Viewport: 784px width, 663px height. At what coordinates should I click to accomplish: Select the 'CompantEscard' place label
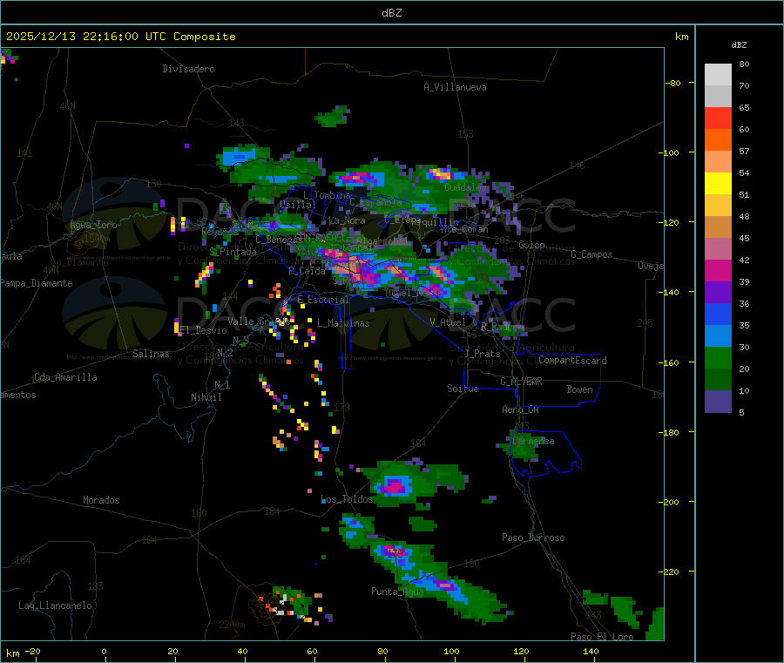click(572, 360)
